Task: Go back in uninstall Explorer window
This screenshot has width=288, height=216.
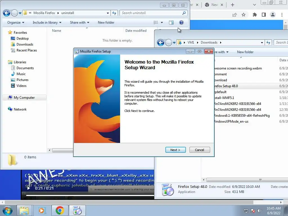Action: [6, 13]
